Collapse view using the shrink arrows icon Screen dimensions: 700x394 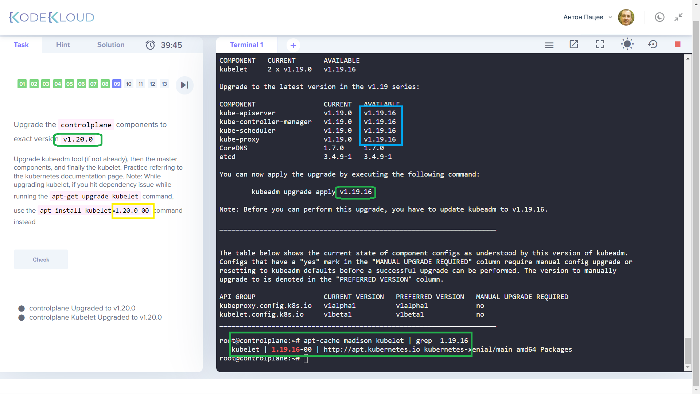click(x=678, y=17)
